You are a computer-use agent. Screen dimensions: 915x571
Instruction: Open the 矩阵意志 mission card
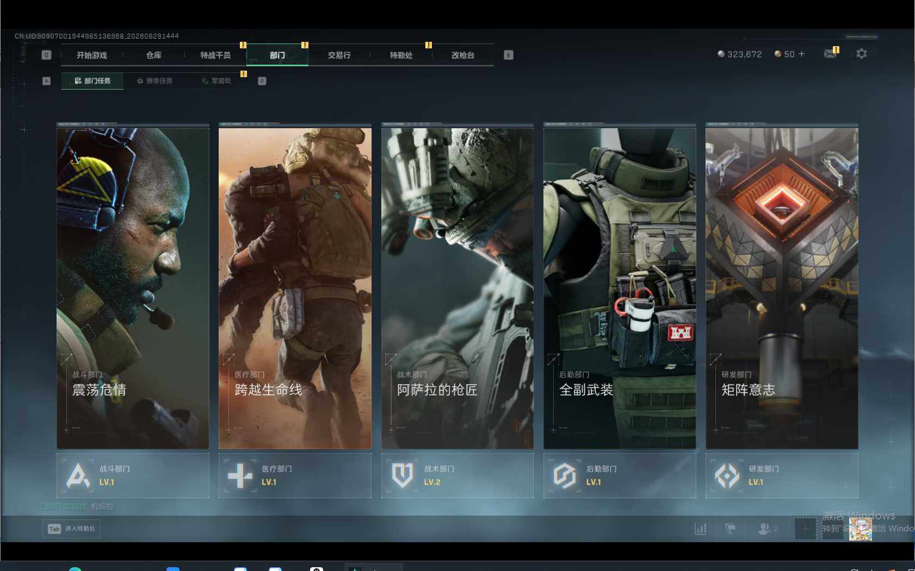pyautogui.click(x=782, y=288)
